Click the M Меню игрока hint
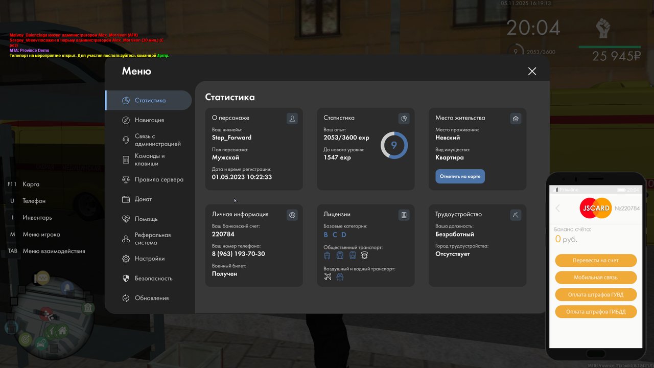 click(x=35, y=235)
